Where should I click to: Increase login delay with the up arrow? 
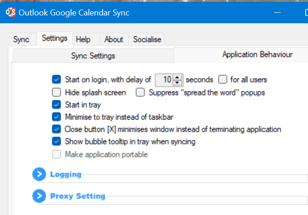pos(177,78)
